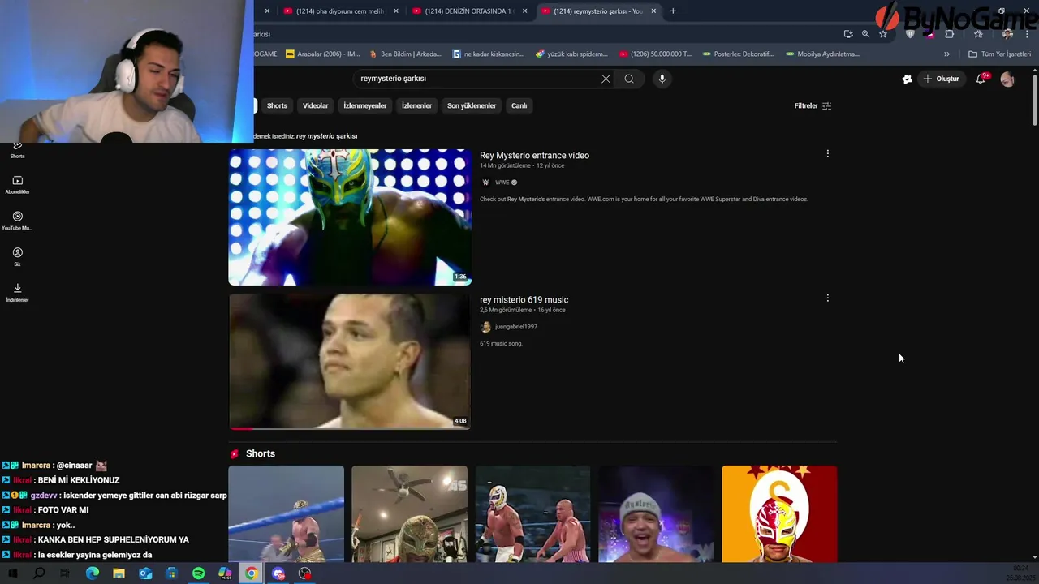
Task: Select the Shorts filter chip
Action: click(277, 105)
